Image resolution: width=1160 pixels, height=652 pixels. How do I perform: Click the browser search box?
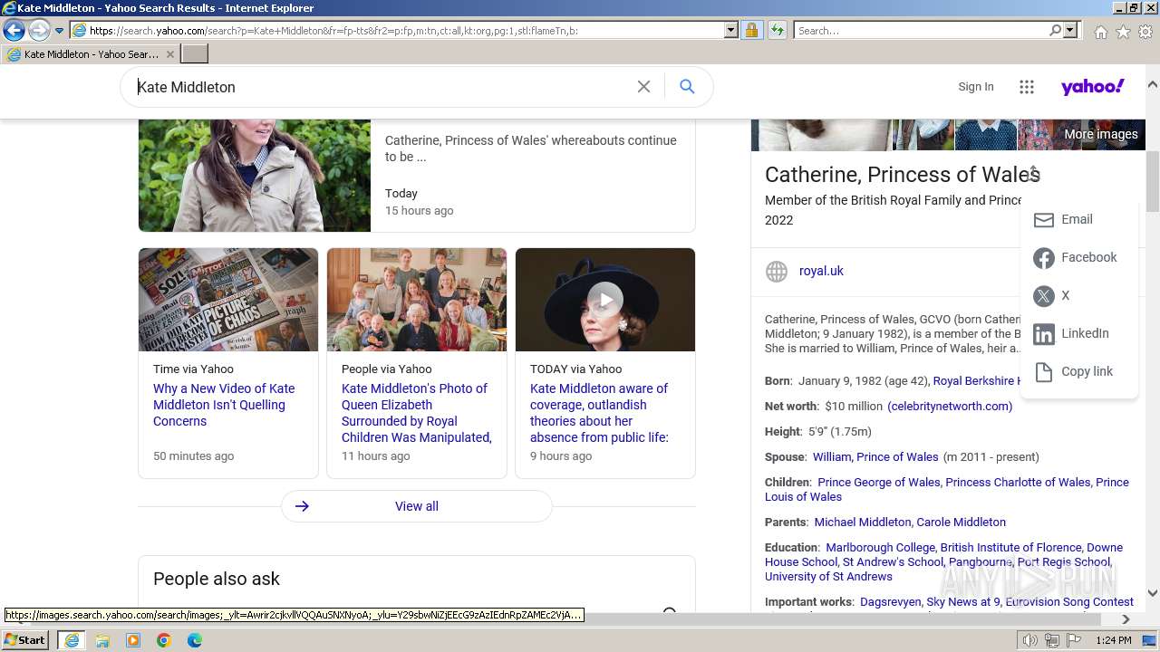[x=920, y=31]
